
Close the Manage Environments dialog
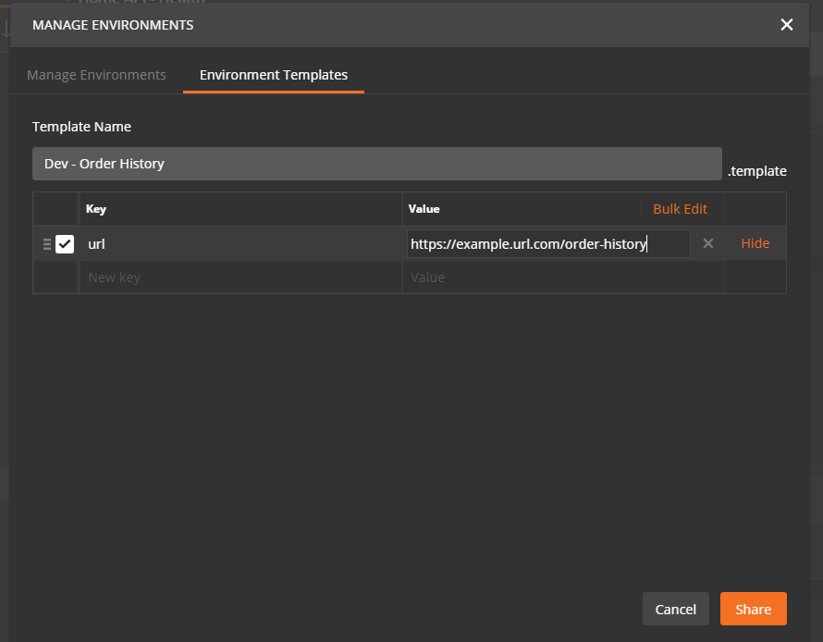(x=786, y=25)
